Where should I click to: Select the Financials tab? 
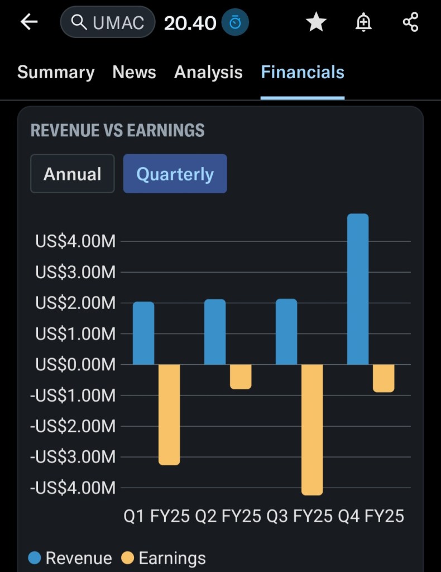click(303, 72)
